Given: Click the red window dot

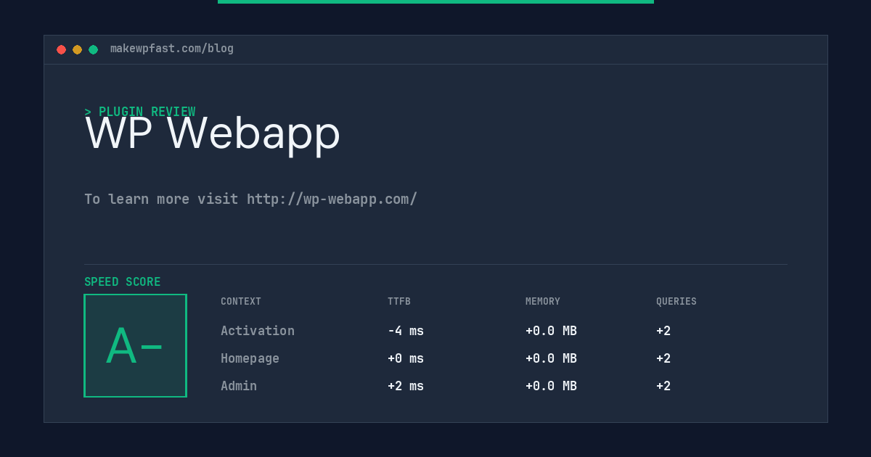Looking at the screenshot, I should 61,49.
